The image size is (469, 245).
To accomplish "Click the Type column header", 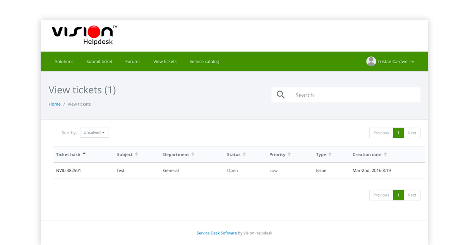I will pos(321,154).
